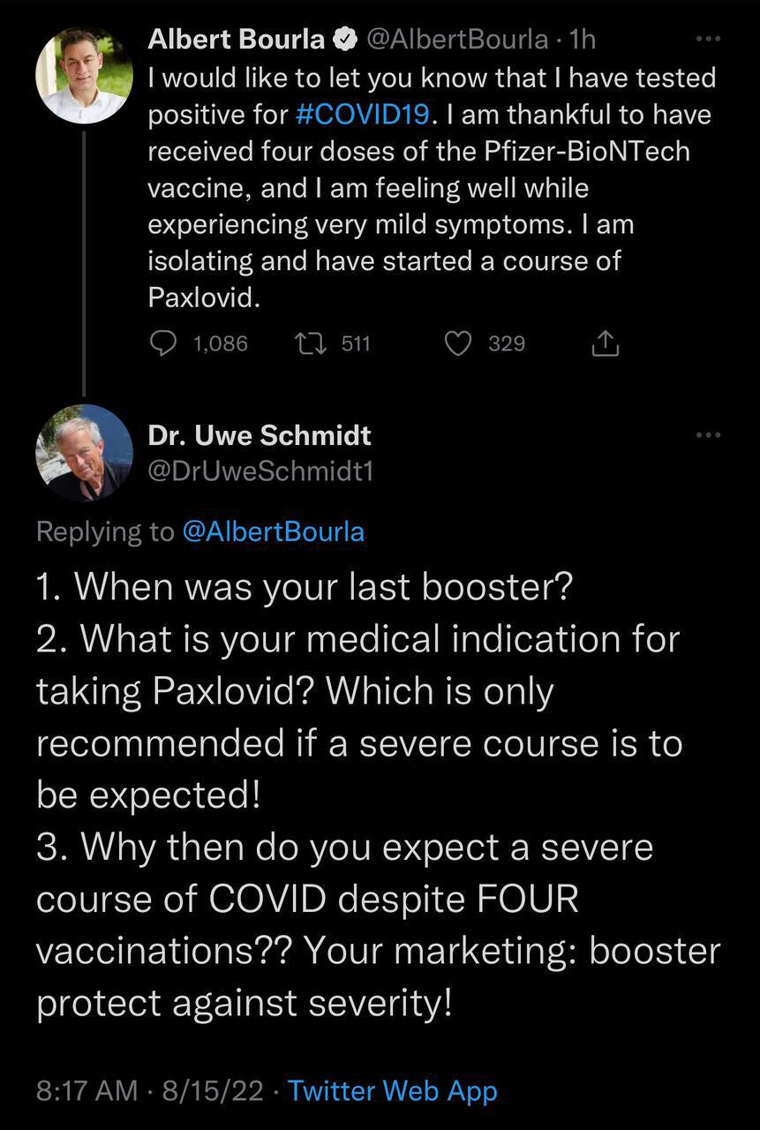Click @AlbertBourla in the Replying to line
The image size is (760, 1130).
tap(272, 531)
